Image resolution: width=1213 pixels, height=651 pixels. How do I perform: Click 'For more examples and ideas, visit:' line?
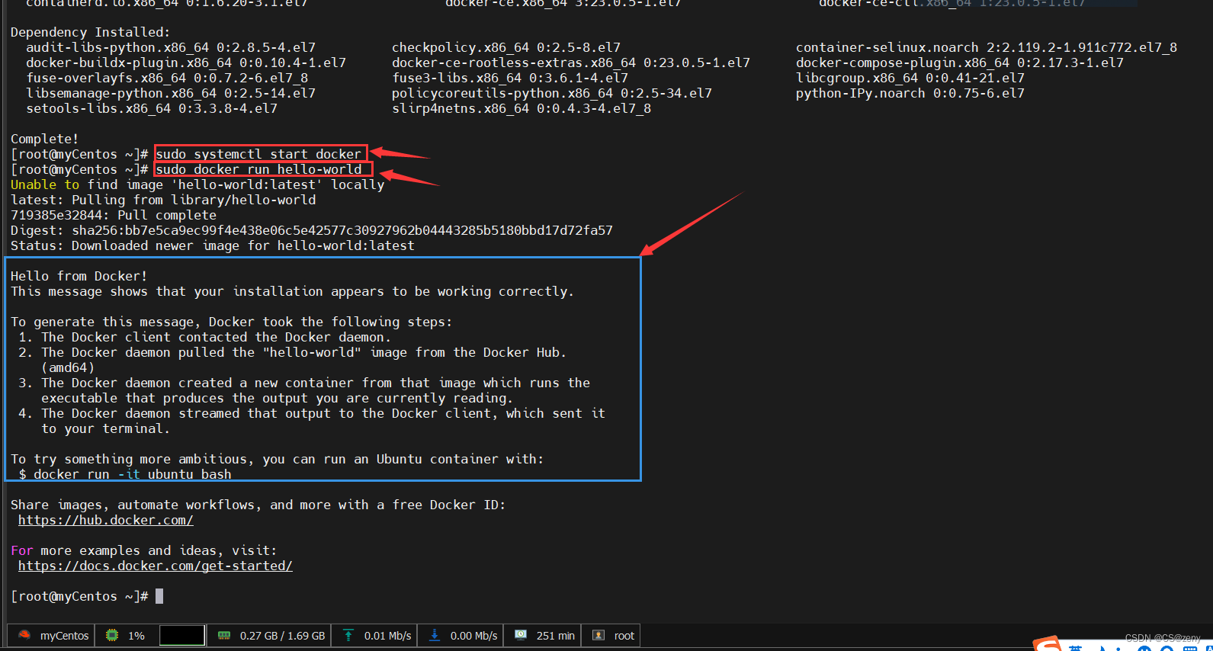click(144, 550)
